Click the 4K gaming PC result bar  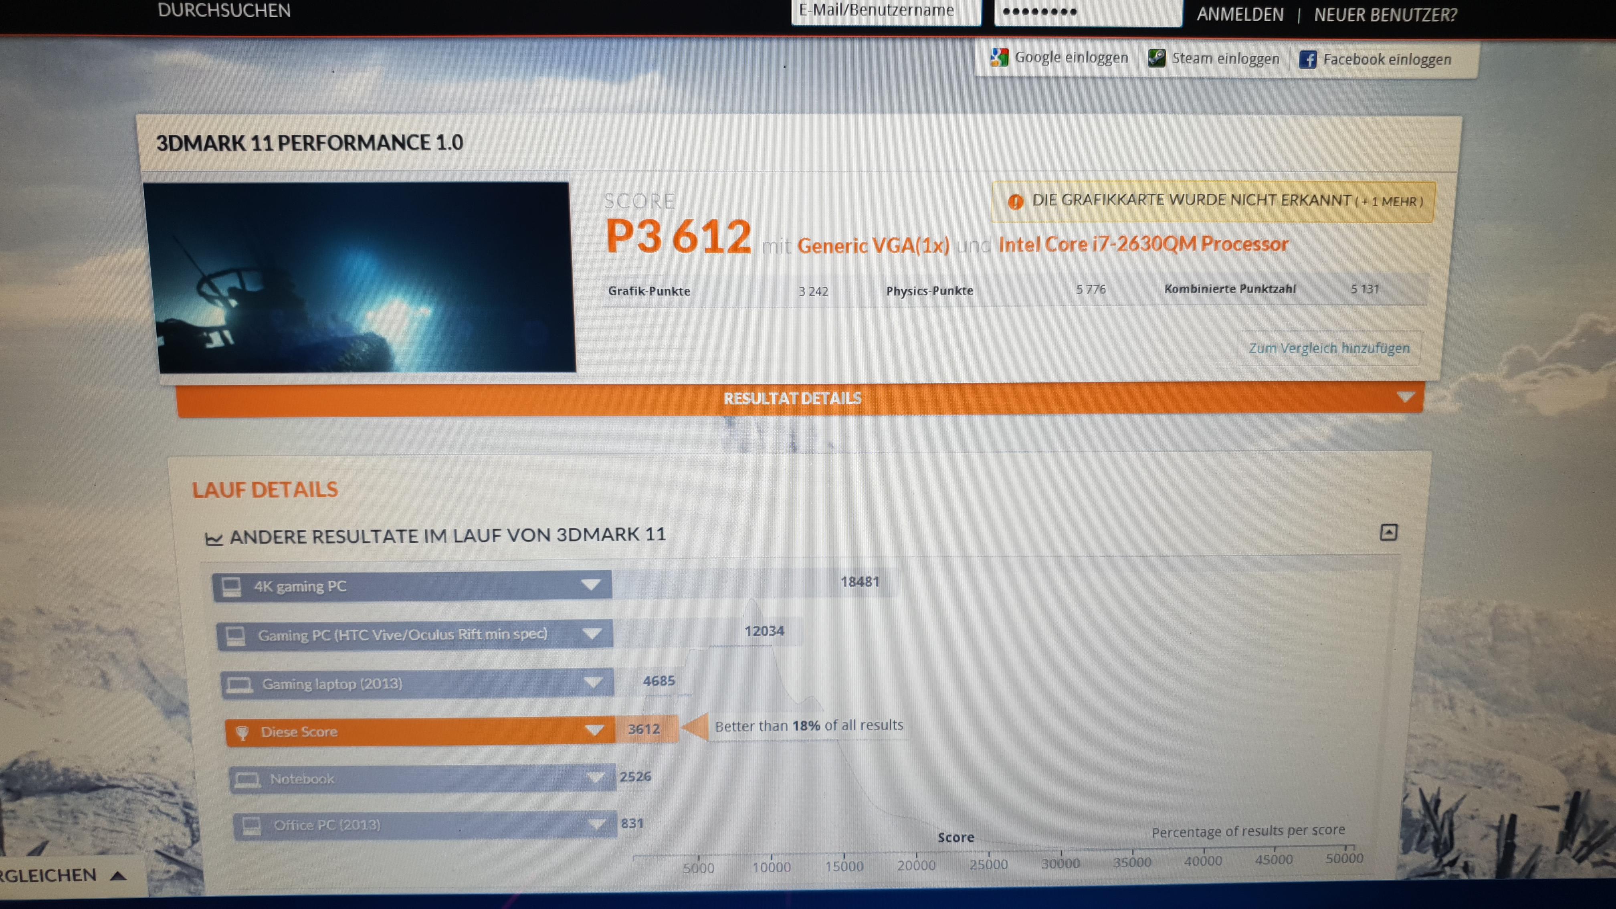tap(412, 586)
